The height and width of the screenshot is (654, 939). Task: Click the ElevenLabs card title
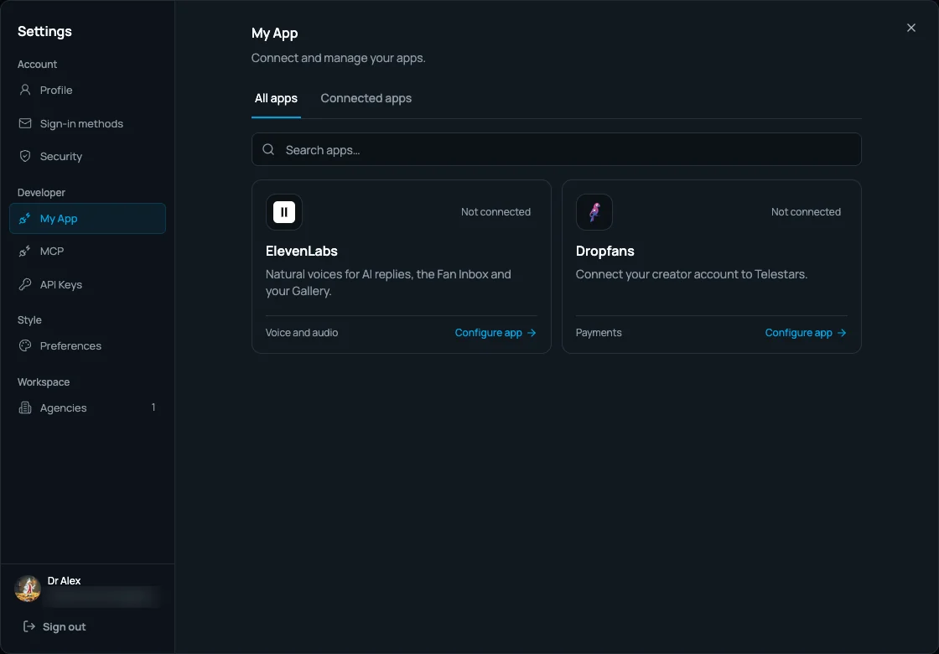[x=301, y=251]
